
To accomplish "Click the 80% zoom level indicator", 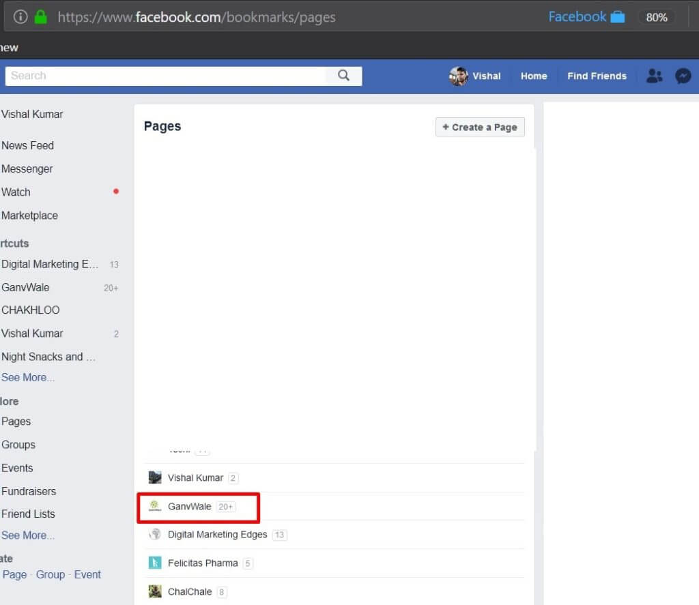I will pyautogui.click(x=656, y=17).
